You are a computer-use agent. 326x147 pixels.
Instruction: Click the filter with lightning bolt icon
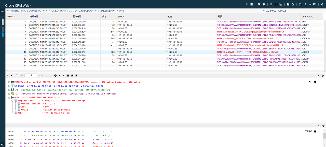pos(259,4)
